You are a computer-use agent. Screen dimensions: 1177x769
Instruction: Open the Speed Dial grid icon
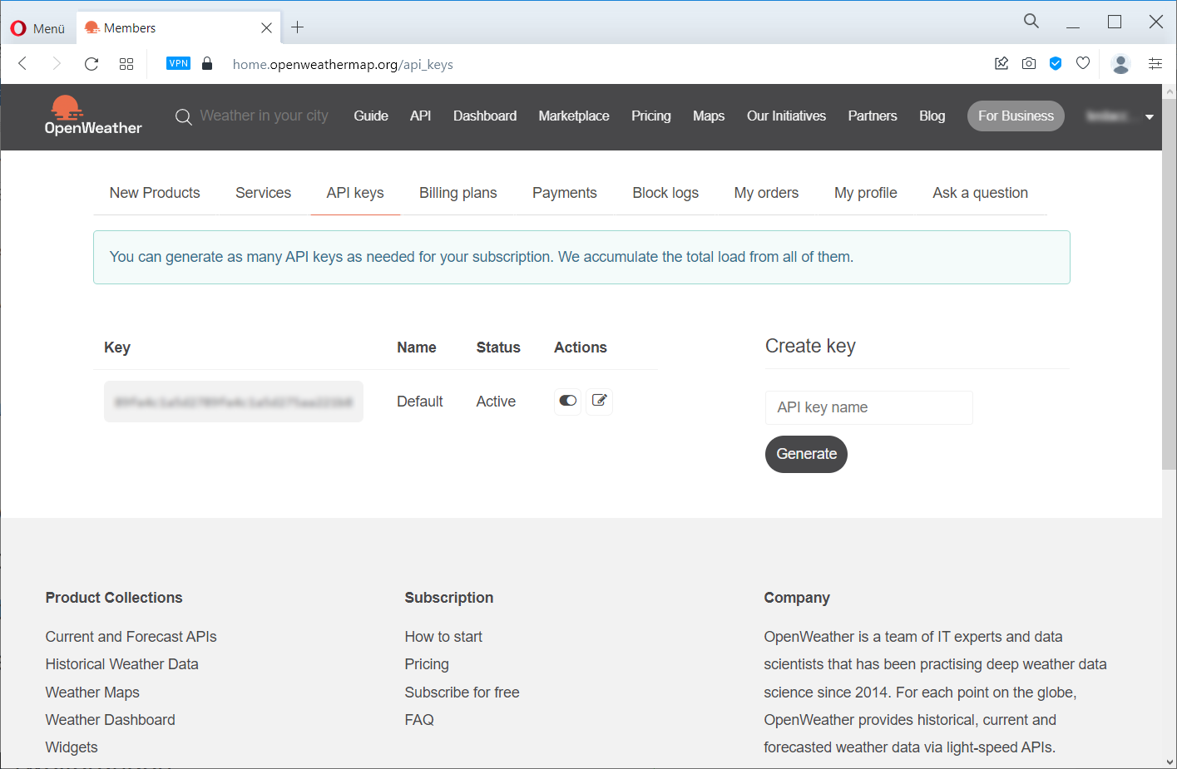click(126, 64)
